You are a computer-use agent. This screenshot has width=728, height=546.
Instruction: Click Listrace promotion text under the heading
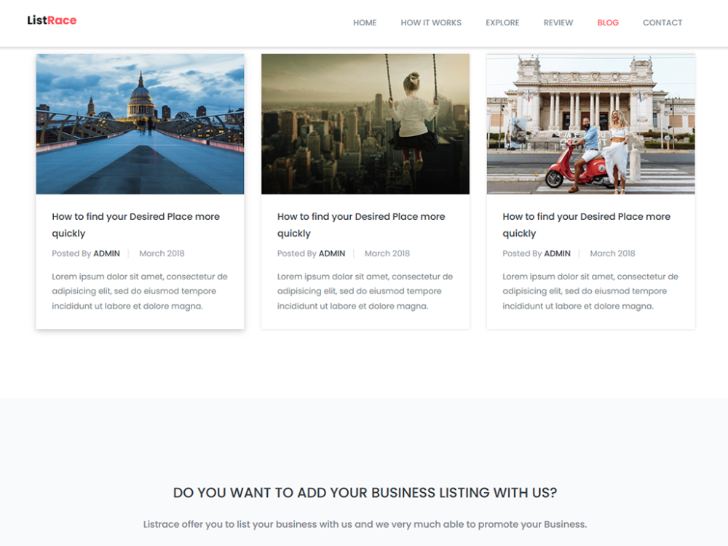(x=364, y=524)
